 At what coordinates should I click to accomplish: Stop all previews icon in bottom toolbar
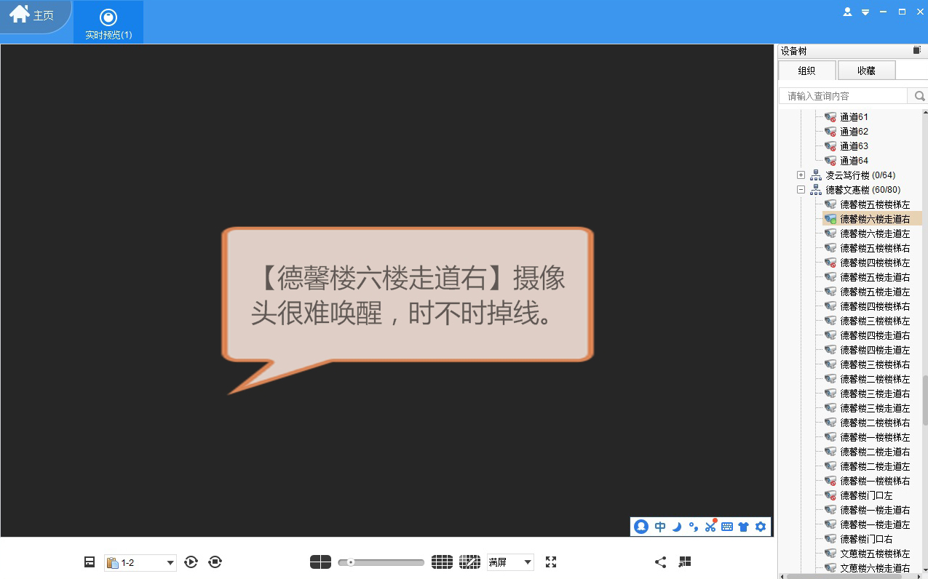pos(215,562)
